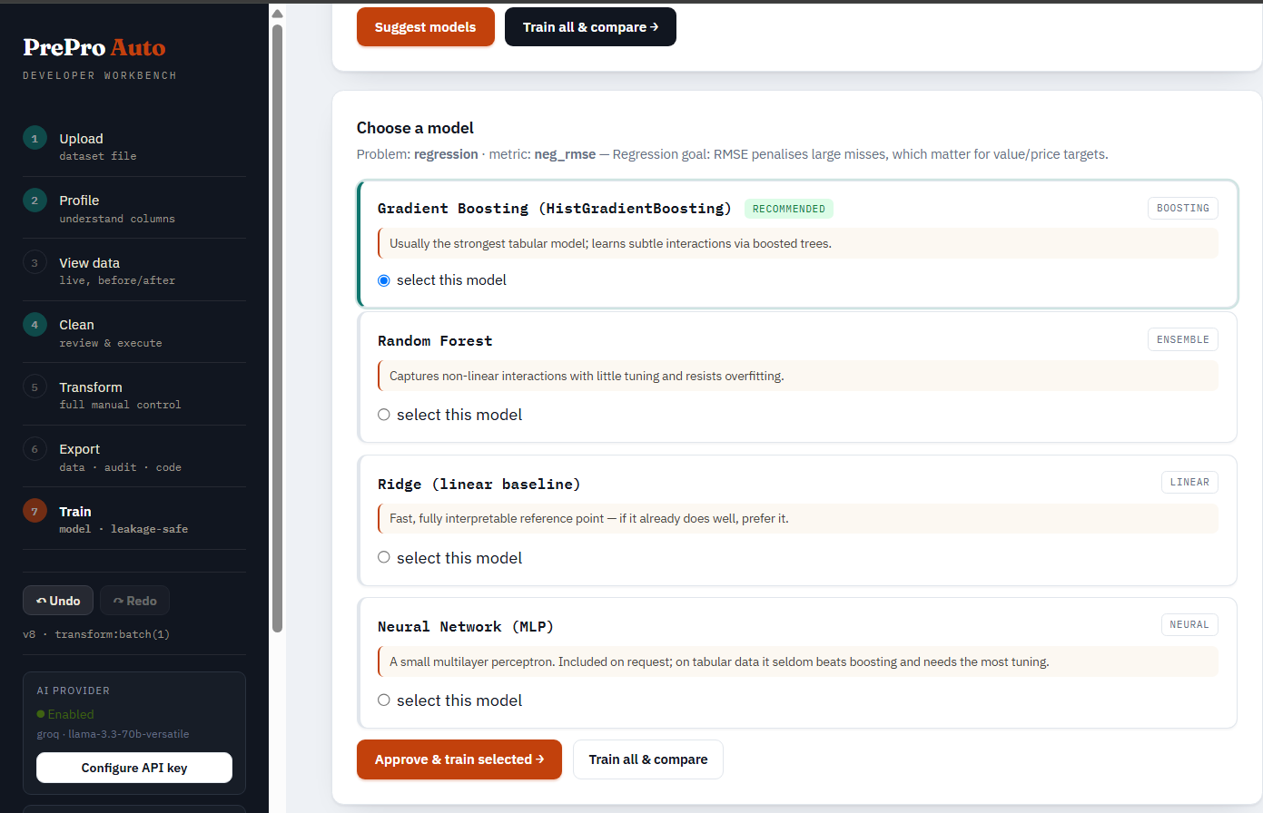The image size is (1263, 813).
Task: Click the RECOMMENDED badge on Gradient Boosting
Action: tap(789, 209)
